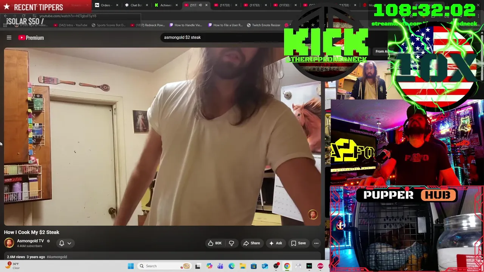Open Microsoft Teams from the taskbar
This screenshot has width=484, height=272.
tap(220, 266)
